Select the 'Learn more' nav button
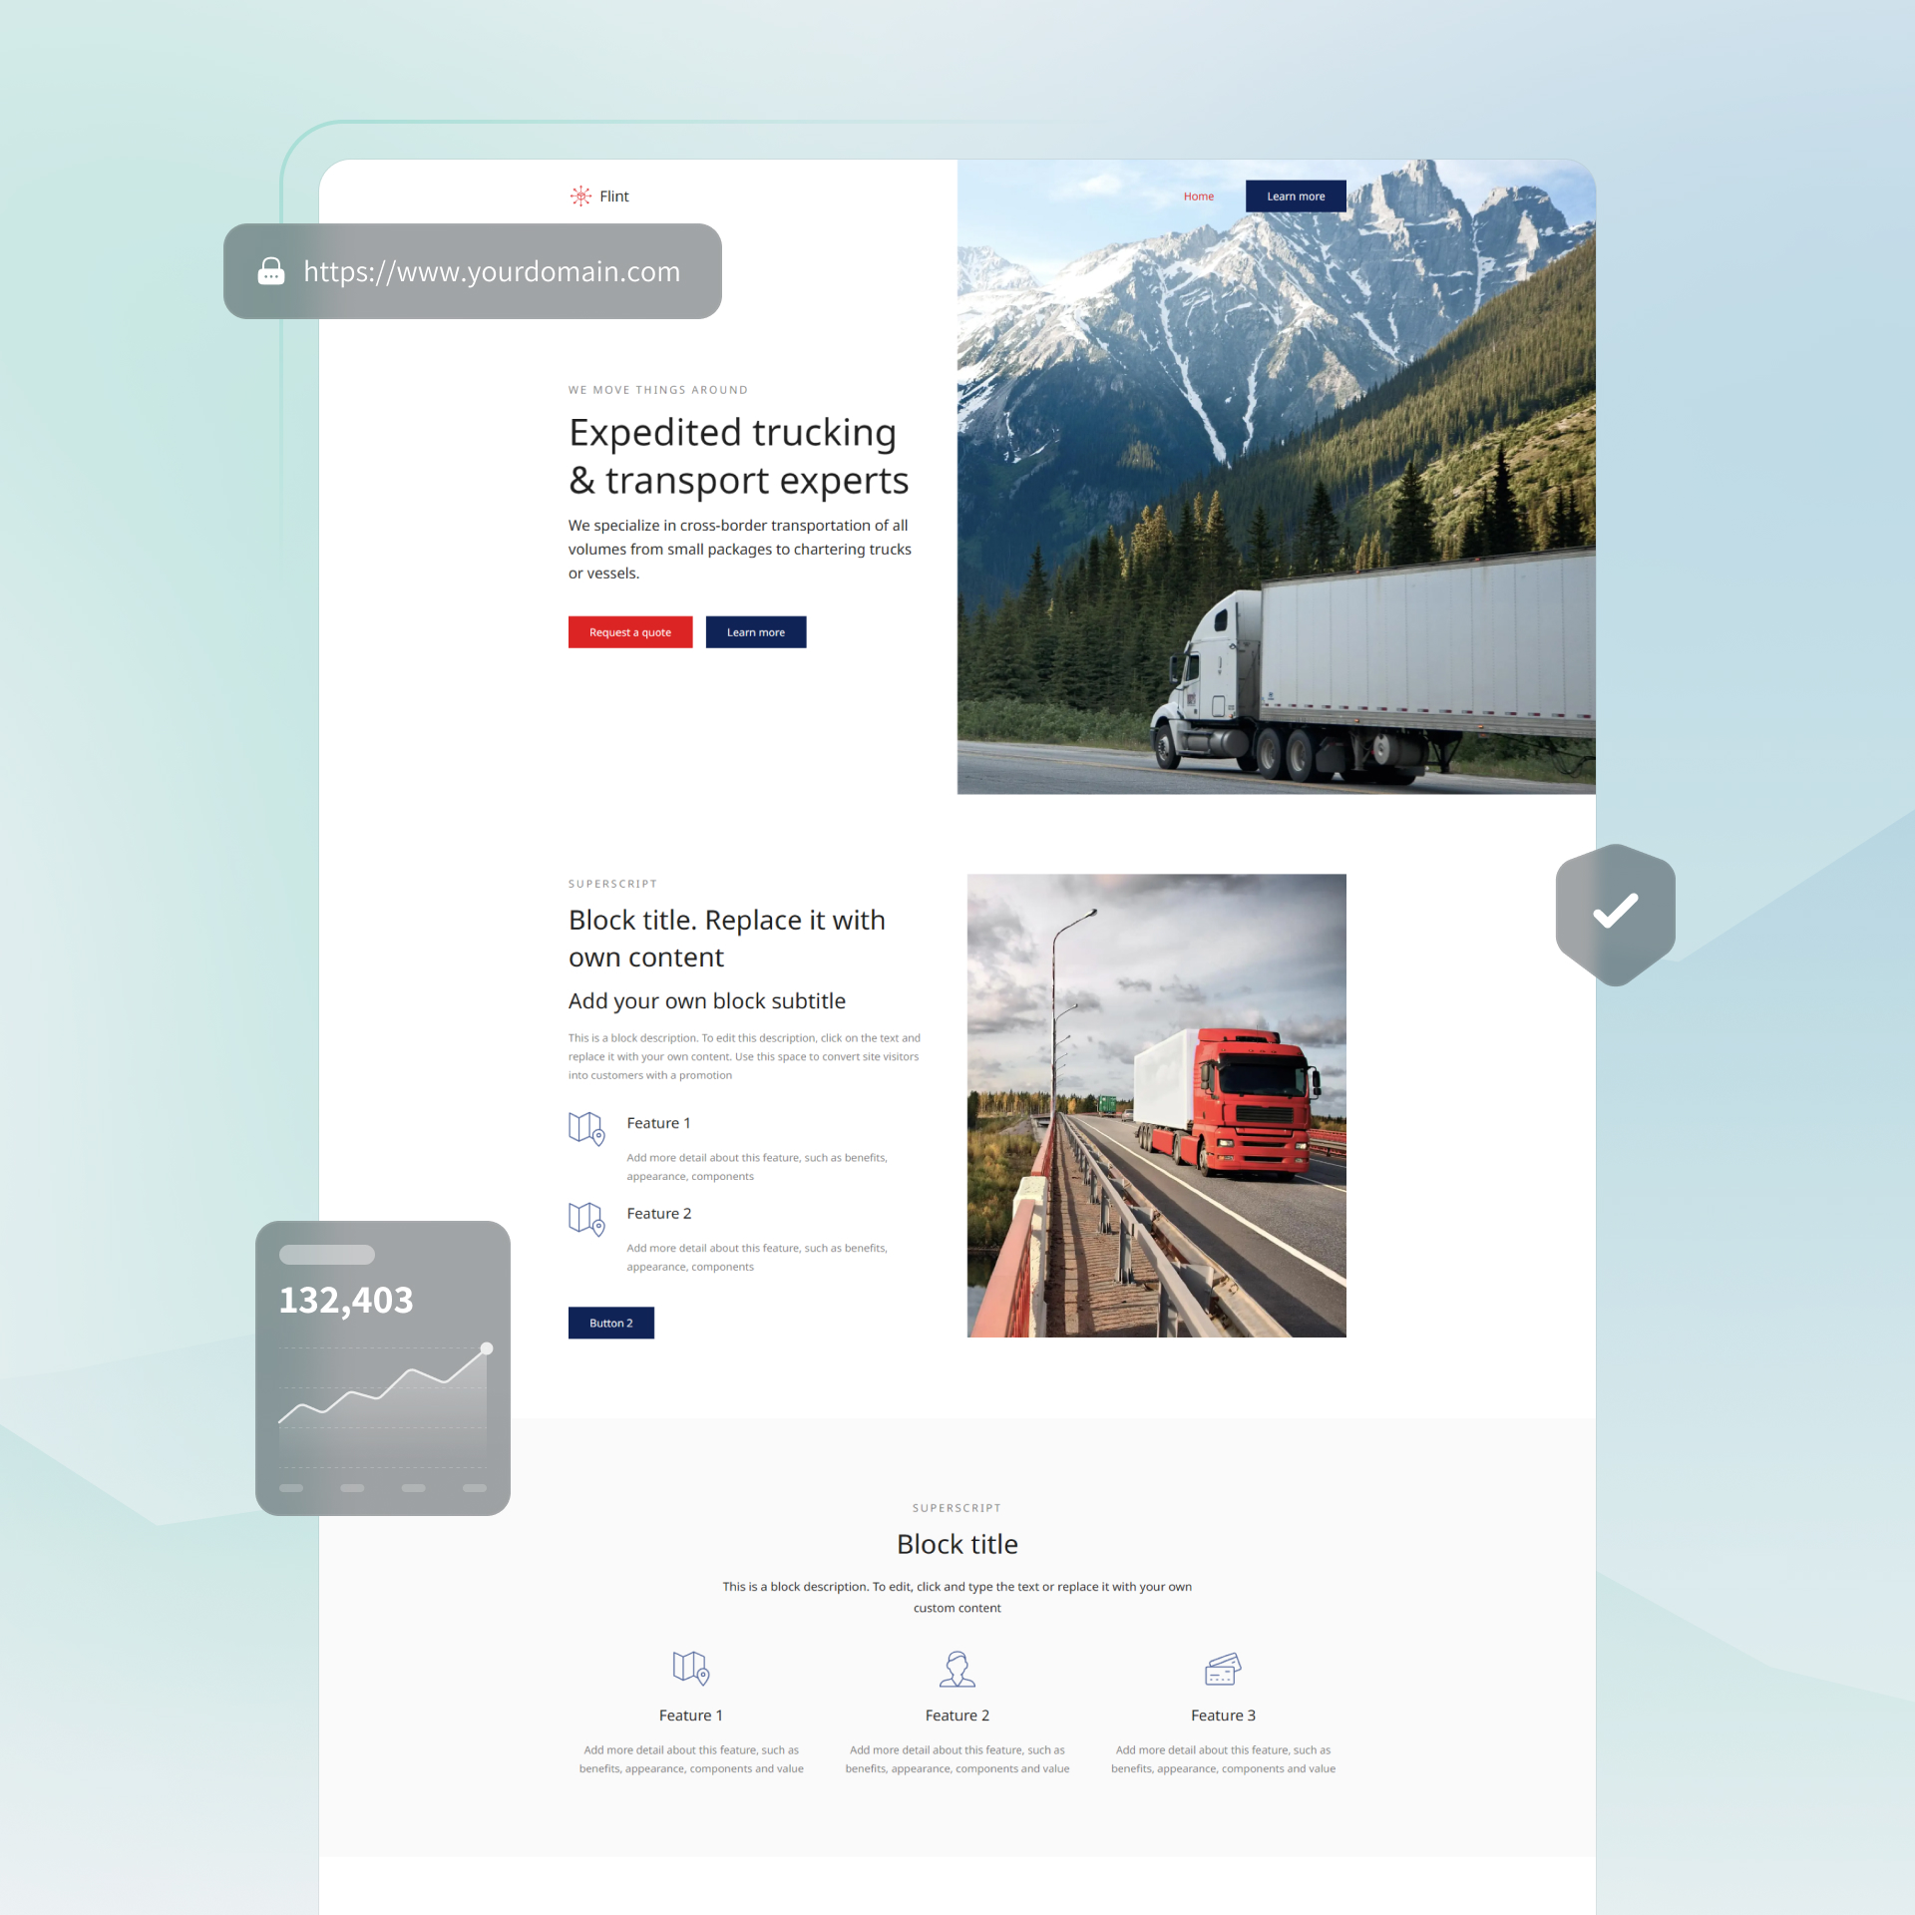Image resolution: width=1915 pixels, height=1915 pixels. point(1296,194)
